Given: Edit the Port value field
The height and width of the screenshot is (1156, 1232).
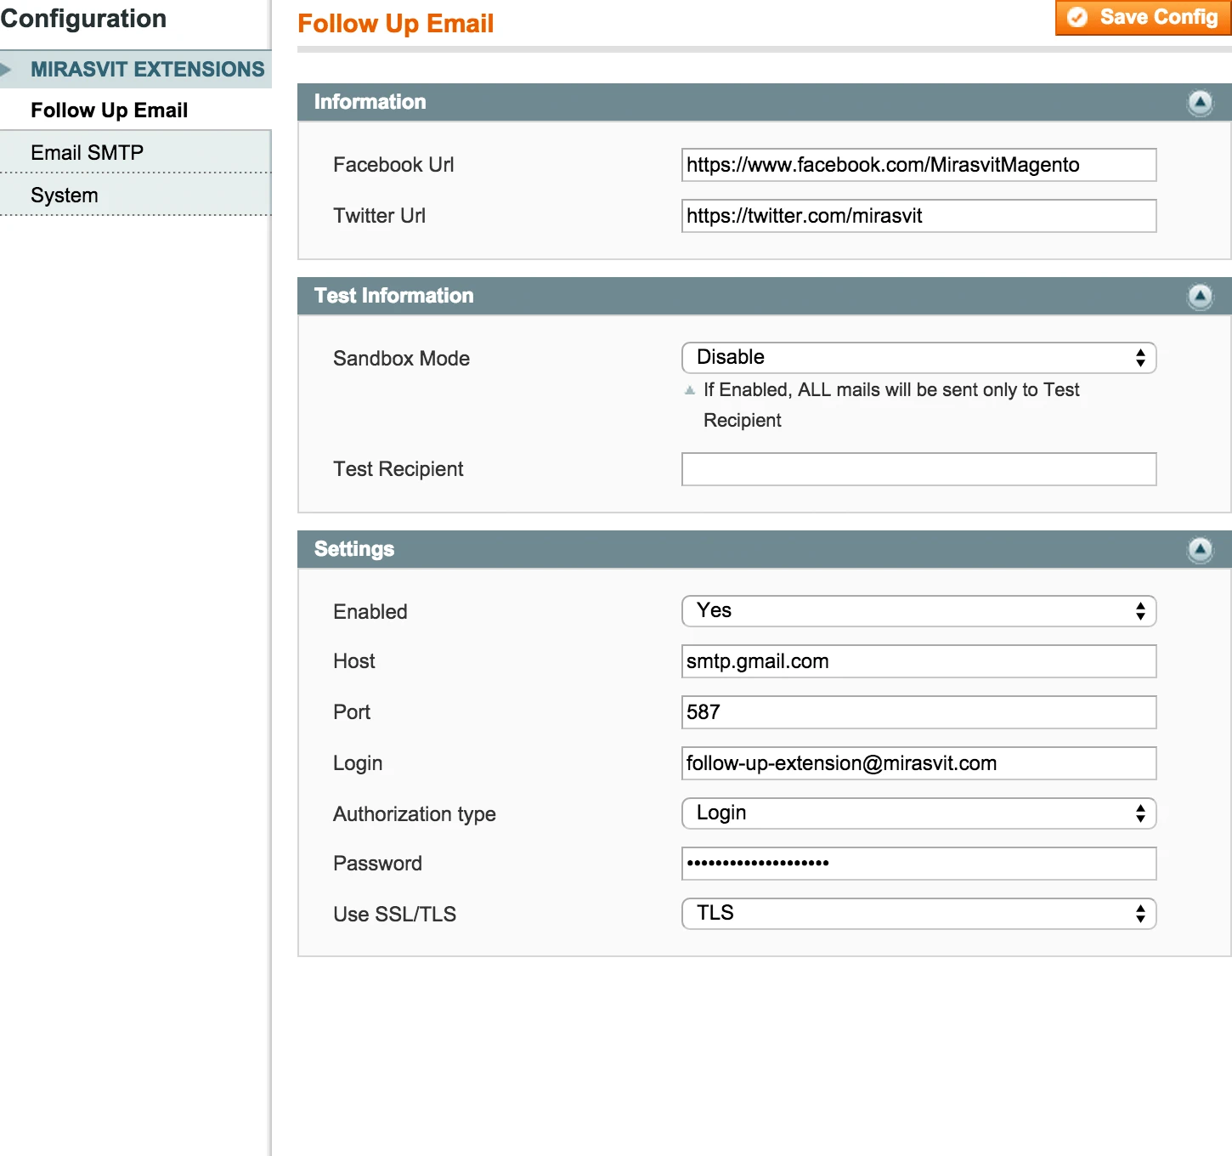Looking at the screenshot, I should (x=918, y=712).
